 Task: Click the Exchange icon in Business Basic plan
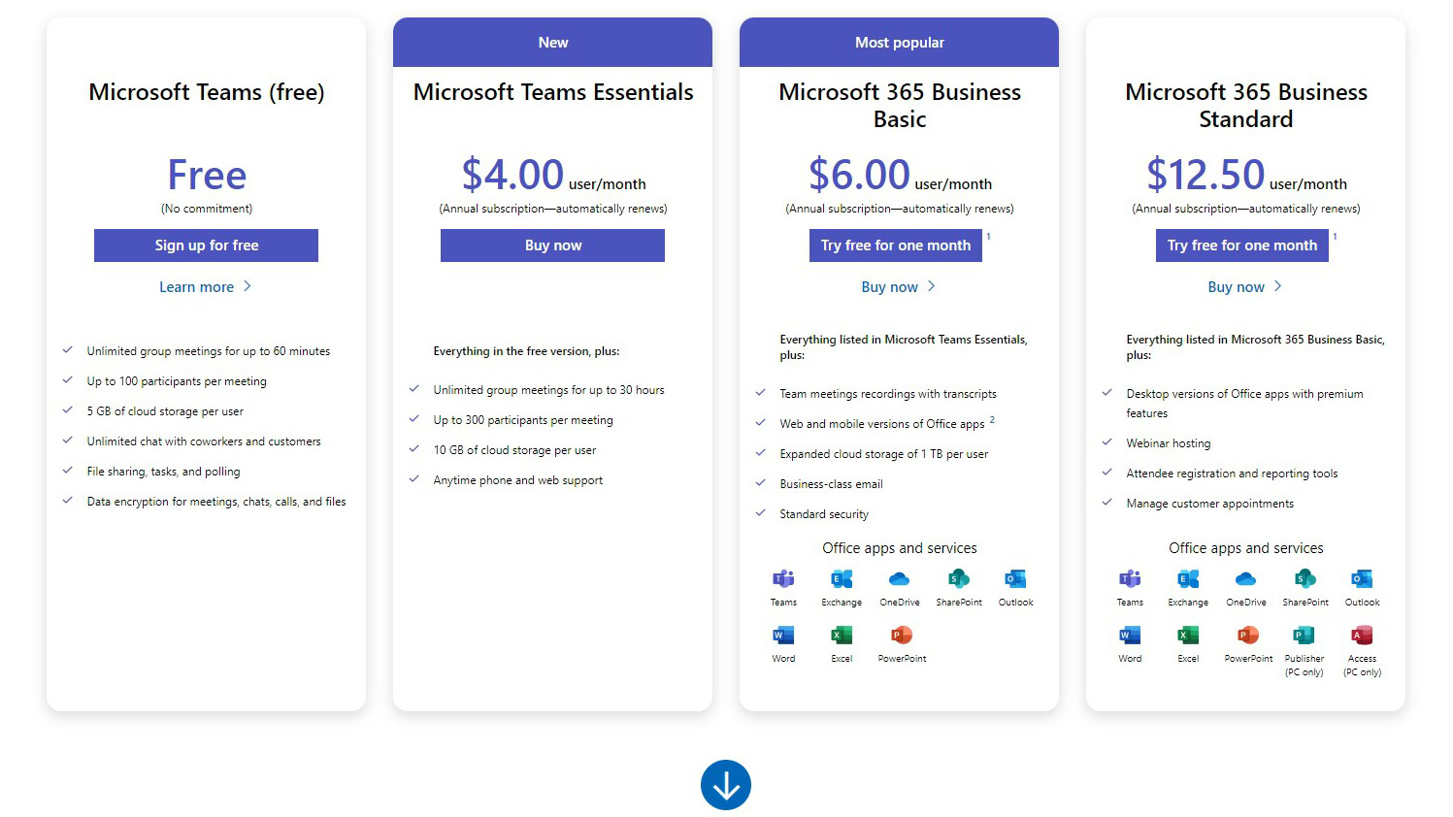842,579
